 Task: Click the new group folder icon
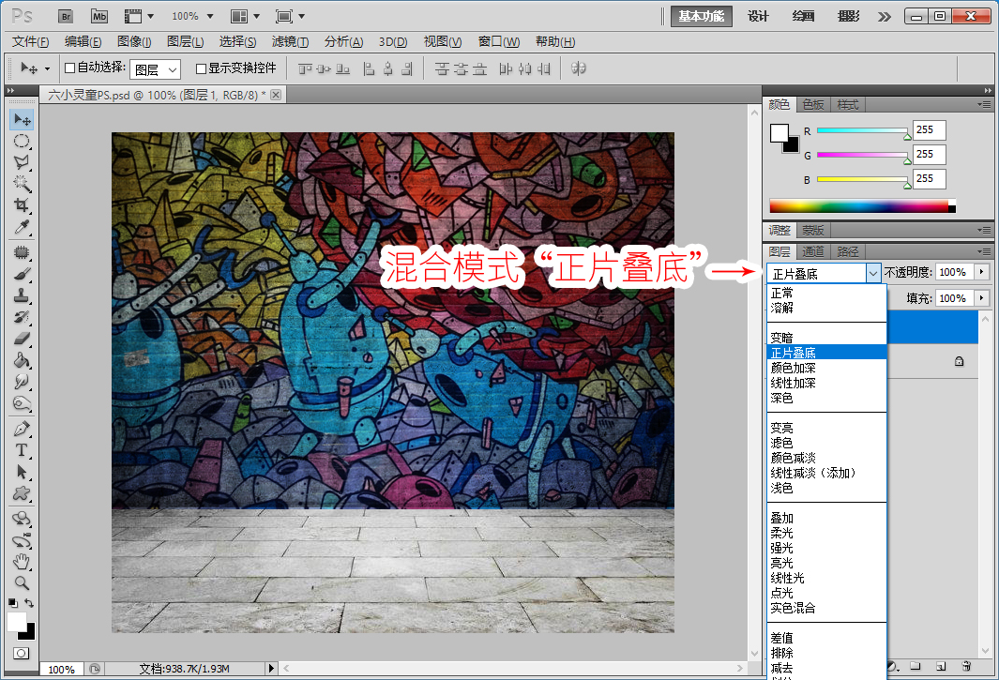tap(916, 667)
